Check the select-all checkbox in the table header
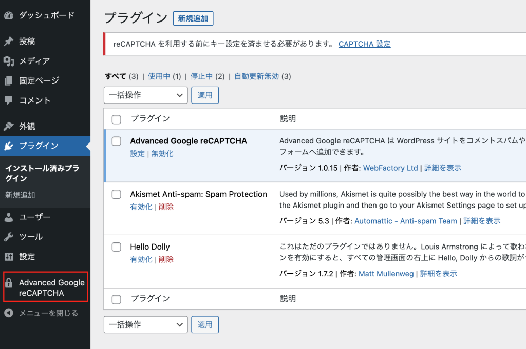Image resolution: width=526 pixels, height=349 pixels. pos(116,119)
